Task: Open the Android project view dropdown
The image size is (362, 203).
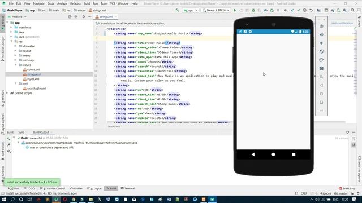Action: (17, 17)
